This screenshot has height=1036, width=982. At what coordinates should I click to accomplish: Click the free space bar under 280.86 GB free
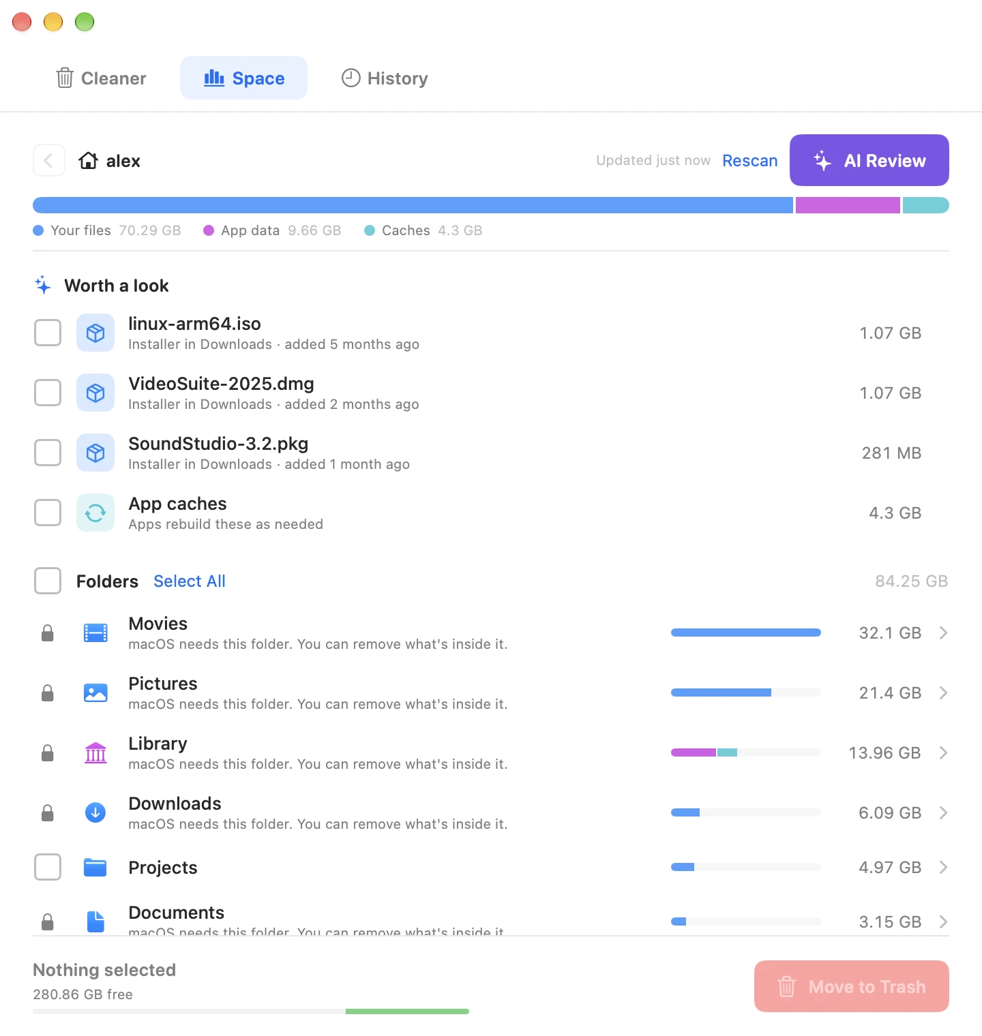(251, 1011)
